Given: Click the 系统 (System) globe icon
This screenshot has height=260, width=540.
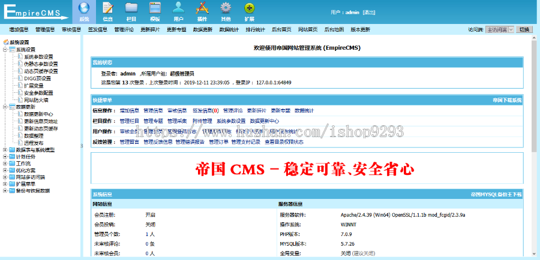Looking at the screenshot, I should [x=84, y=9].
